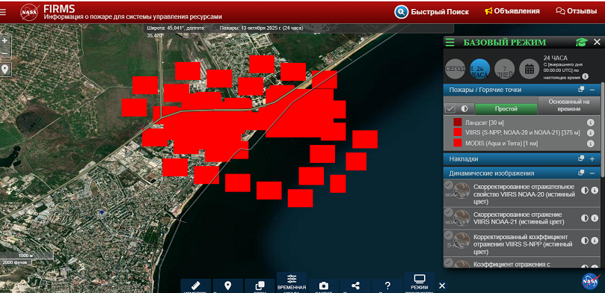The image size is (605, 293).
Task: Enable VIIRS NOAA-21 corrected reflectance layer
Action: point(449,212)
